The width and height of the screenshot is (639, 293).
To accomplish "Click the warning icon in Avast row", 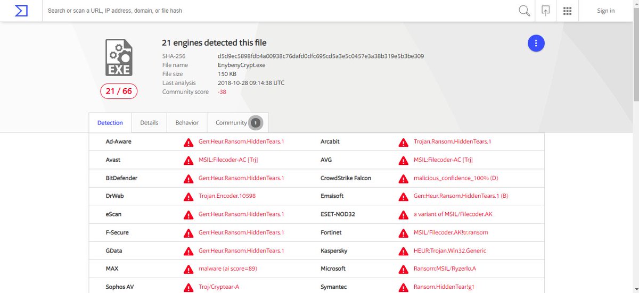I will (189, 160).
